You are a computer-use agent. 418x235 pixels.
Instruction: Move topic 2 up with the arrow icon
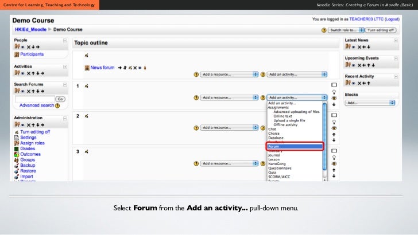[334, 135]
